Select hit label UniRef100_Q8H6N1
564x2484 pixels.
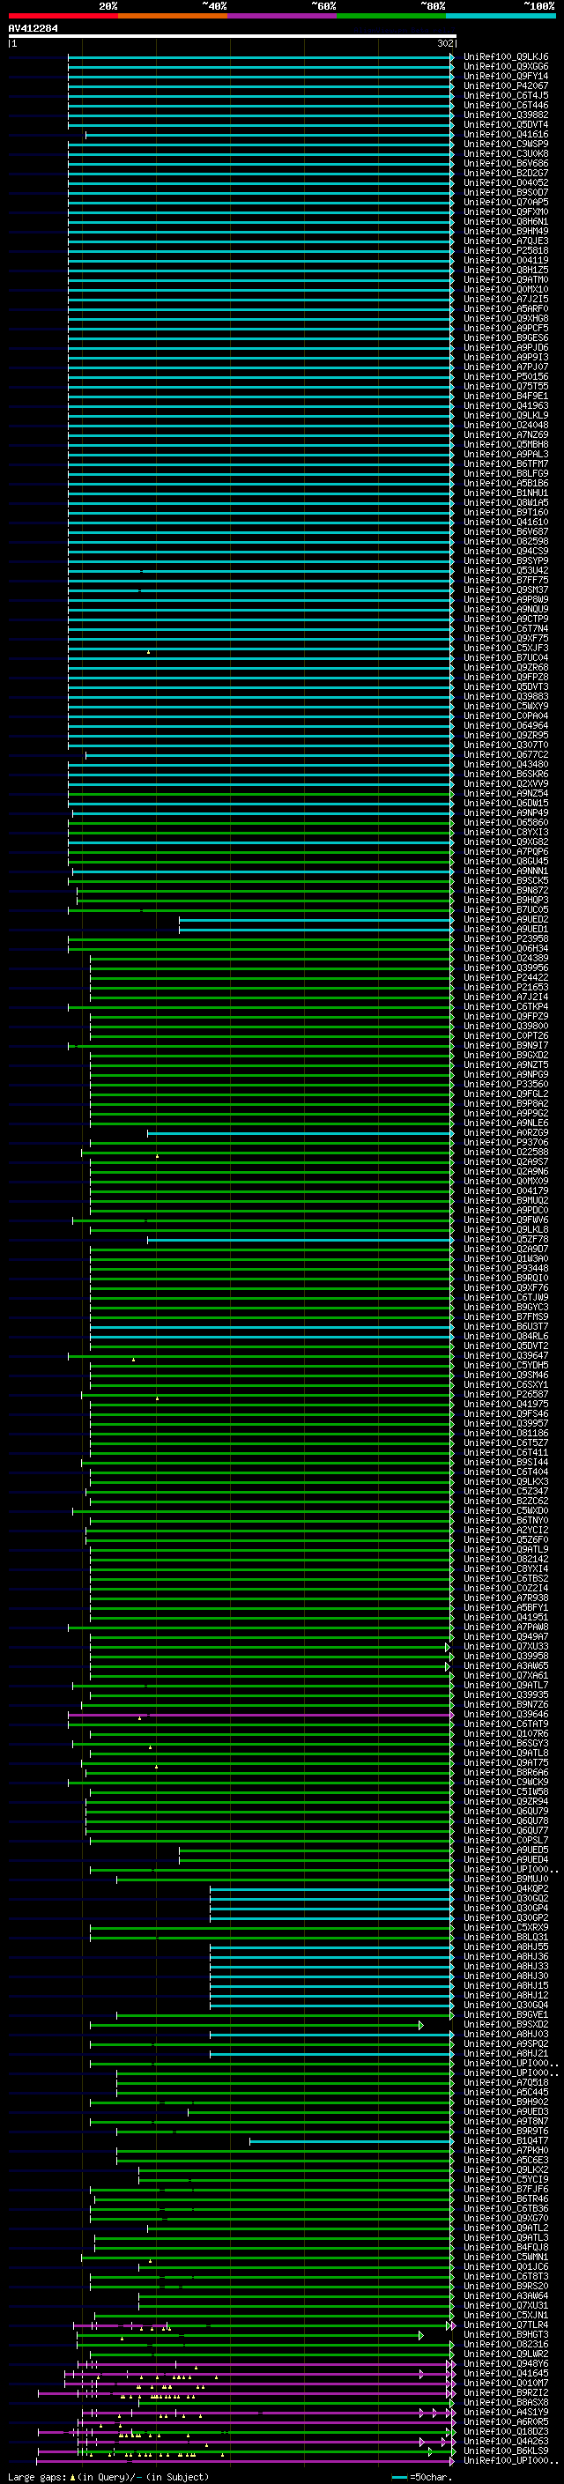pyautogui.click(x=506, y=221)
